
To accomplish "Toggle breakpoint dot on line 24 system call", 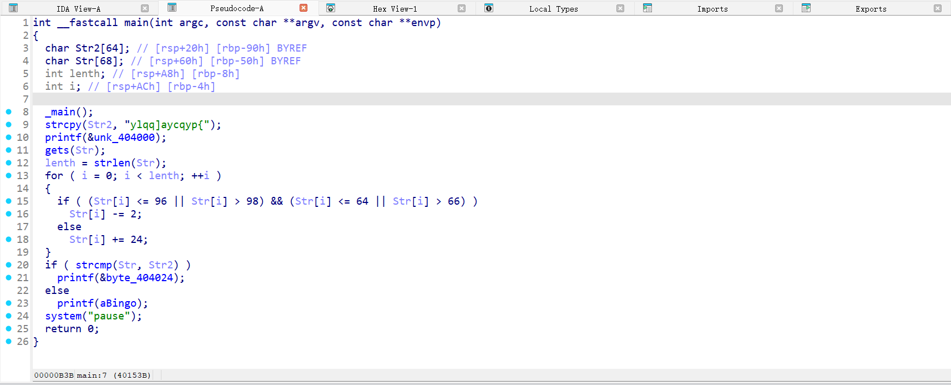I will pyautogui.click(x=9, y=316).
